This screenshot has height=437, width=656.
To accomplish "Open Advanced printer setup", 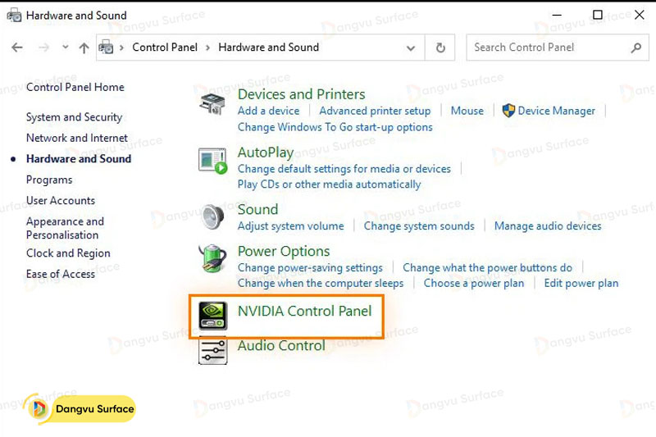I will point(375,111).
